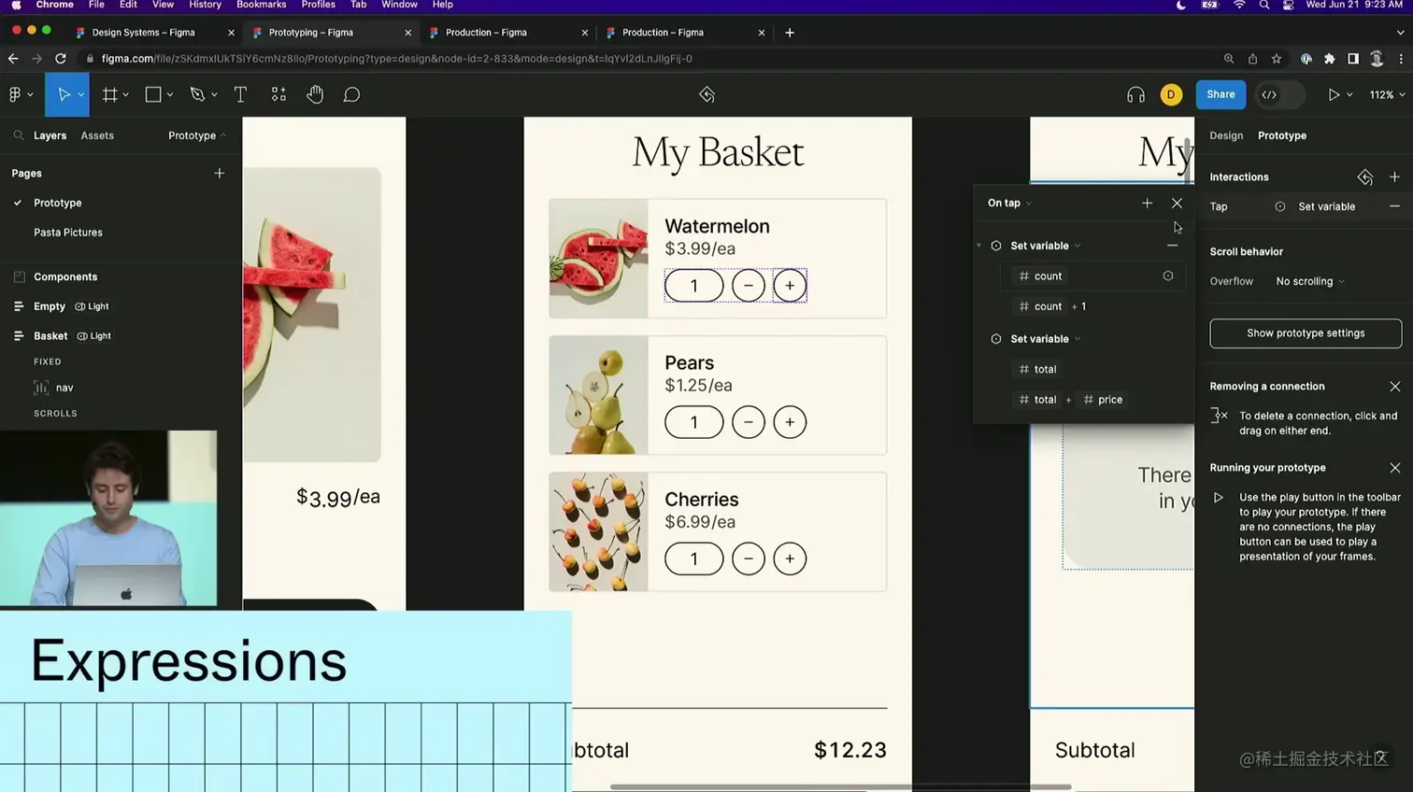Screen dimensions: 1413x792
Task: Select the Pasta Pictures page
Action: (x=68, y=233)
